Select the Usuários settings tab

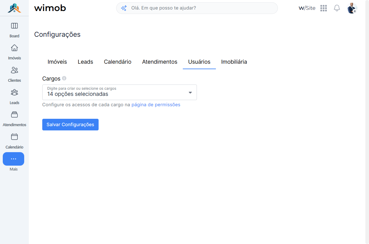point(199,62)
